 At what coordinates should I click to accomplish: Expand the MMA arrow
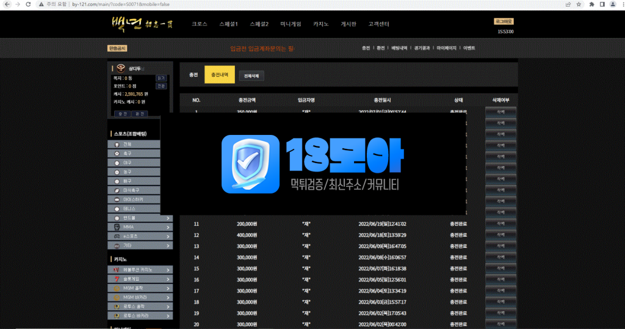tap(168, 227)
